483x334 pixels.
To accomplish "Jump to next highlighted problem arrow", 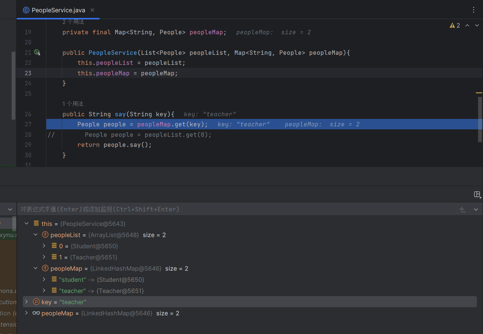I will pos(477,25).
